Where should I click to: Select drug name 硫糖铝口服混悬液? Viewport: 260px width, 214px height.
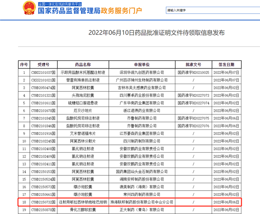83,103
